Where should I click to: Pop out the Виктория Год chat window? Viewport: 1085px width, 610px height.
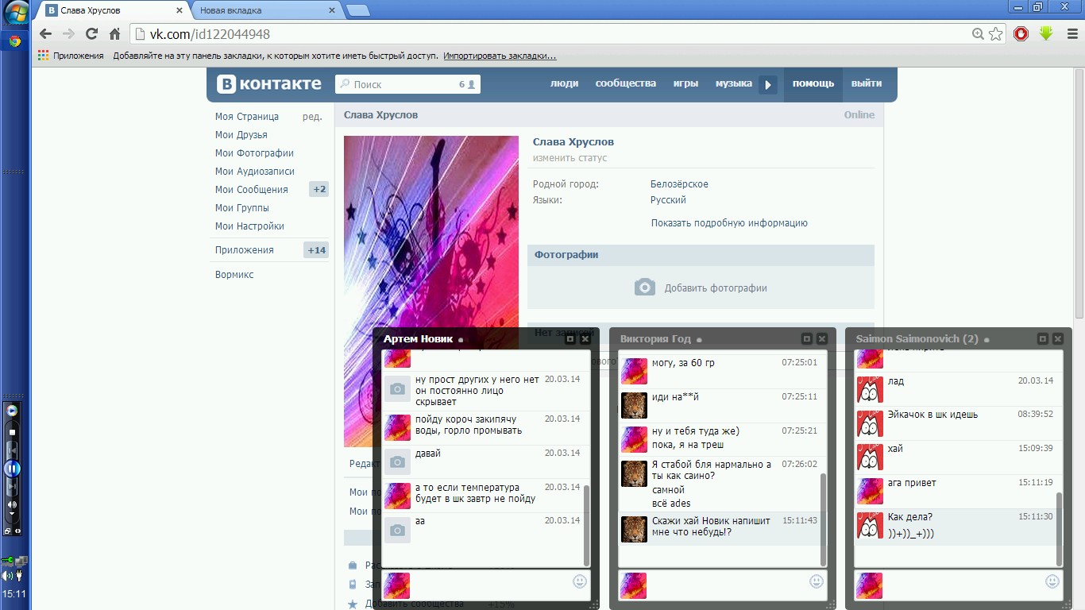(x=807, y=339)
